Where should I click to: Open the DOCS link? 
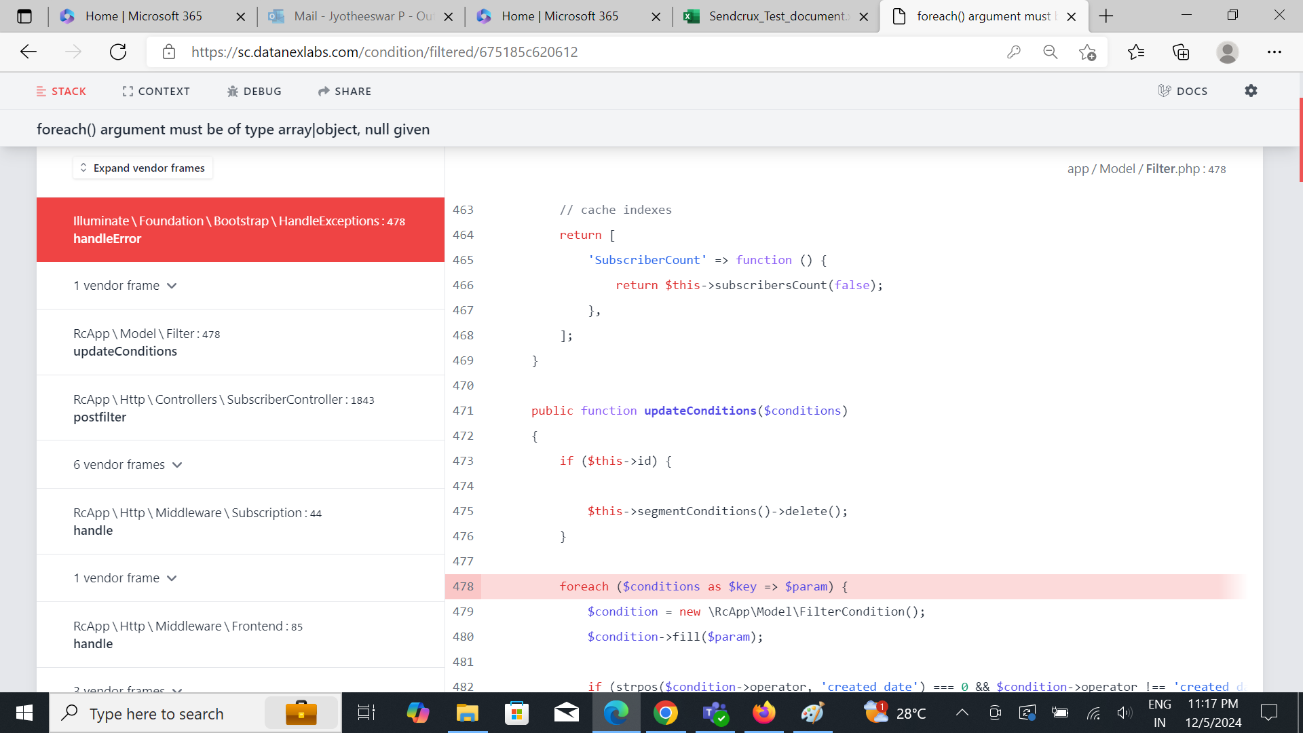coord(1183,91)
